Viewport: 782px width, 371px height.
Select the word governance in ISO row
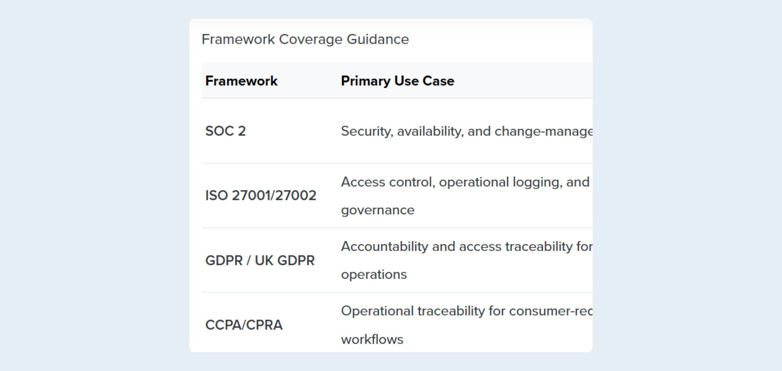click(x=377, y=210)
